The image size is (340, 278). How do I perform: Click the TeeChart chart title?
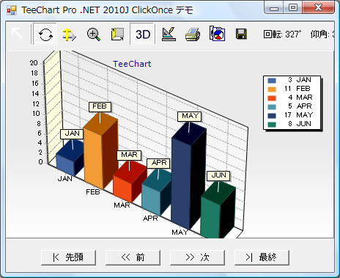132,64
